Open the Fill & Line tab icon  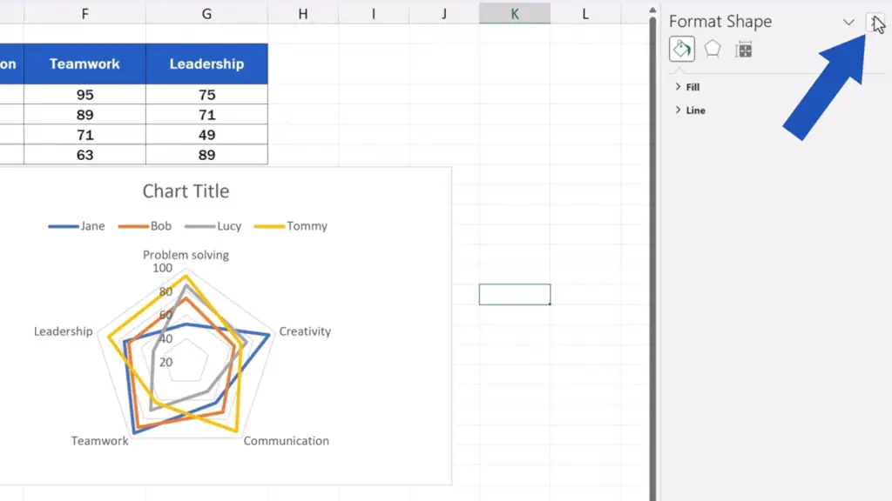(x=681, y=49)
